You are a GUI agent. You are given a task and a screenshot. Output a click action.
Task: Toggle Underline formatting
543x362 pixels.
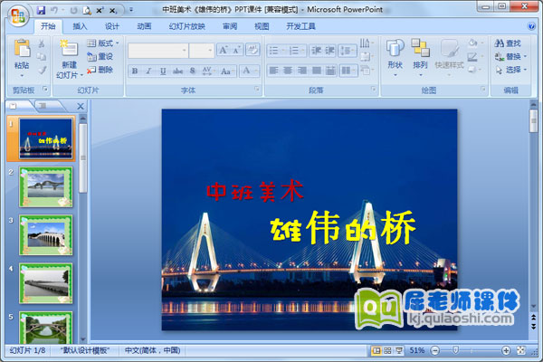pos(163,71)
